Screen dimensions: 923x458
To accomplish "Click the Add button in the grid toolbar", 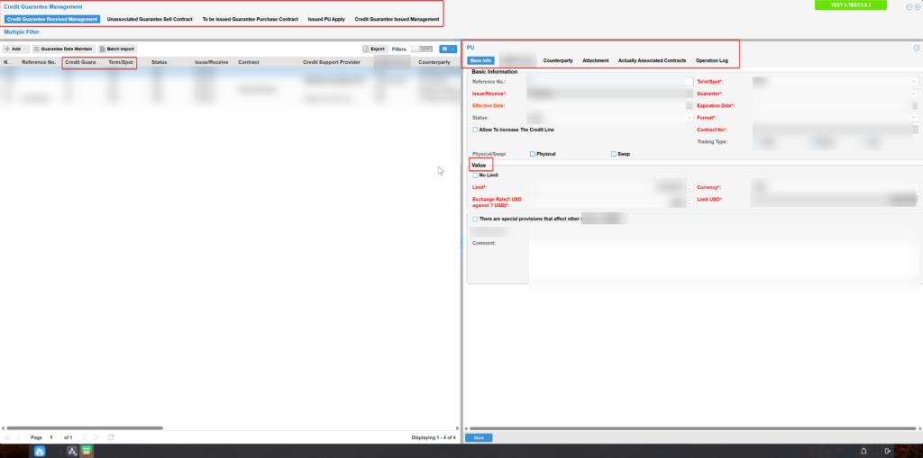I will (16, 49).
